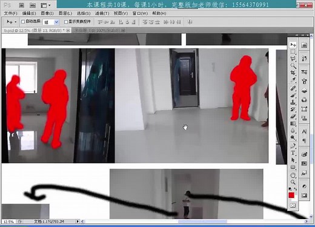Reset to default foreground and background colors
The width and height of the screenshot is (315, 227).
click(x=290, y=189)
